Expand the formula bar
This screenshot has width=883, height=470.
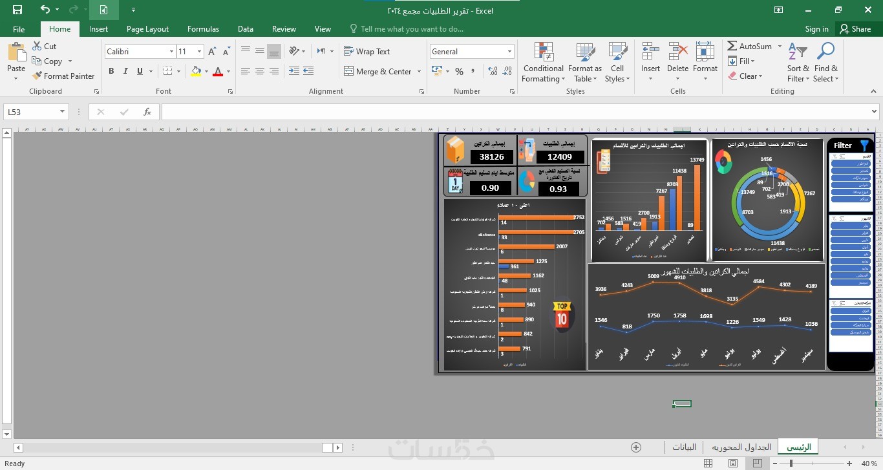874,112
